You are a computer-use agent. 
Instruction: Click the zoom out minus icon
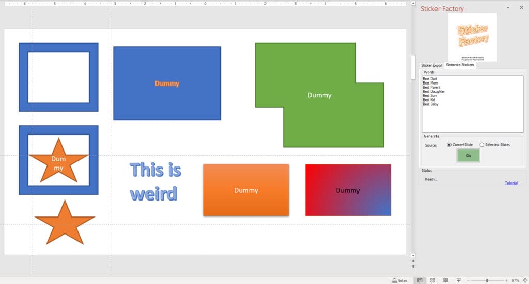[468, 280]
